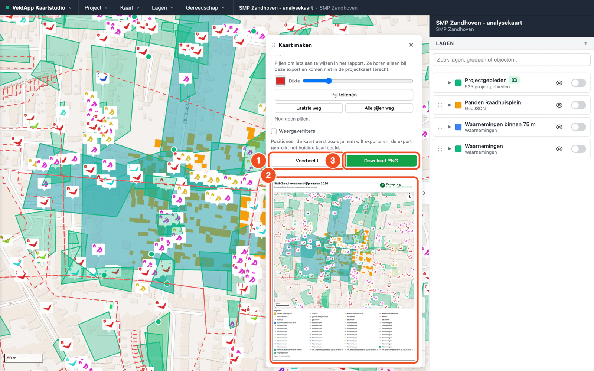Click the Projectgebieden green color swatch
594x371 pixels.
tap(458, 83)
